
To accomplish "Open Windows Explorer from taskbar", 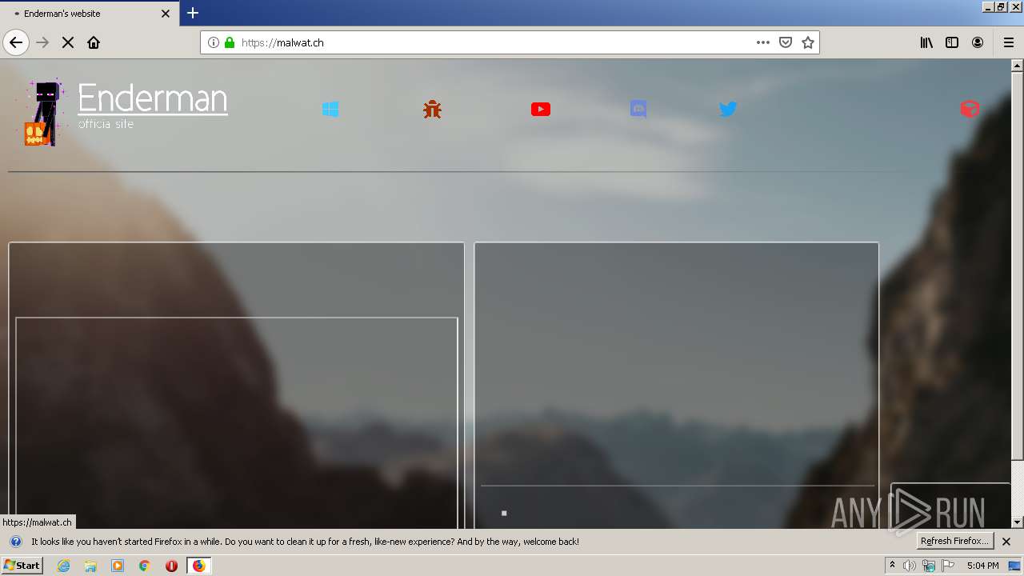I will (x=90, y=566).
